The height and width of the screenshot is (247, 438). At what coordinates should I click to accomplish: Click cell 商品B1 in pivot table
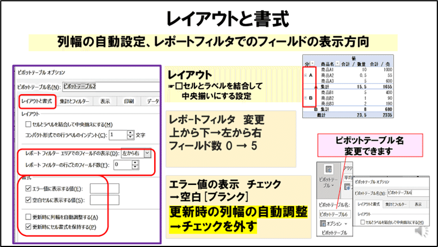coord(327,92)
